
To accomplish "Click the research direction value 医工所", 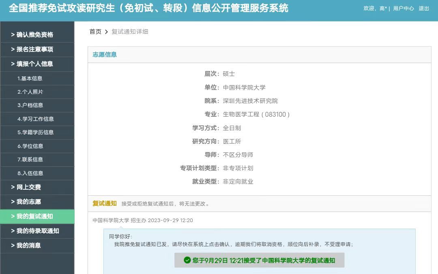I will click(x=232, y=141).
